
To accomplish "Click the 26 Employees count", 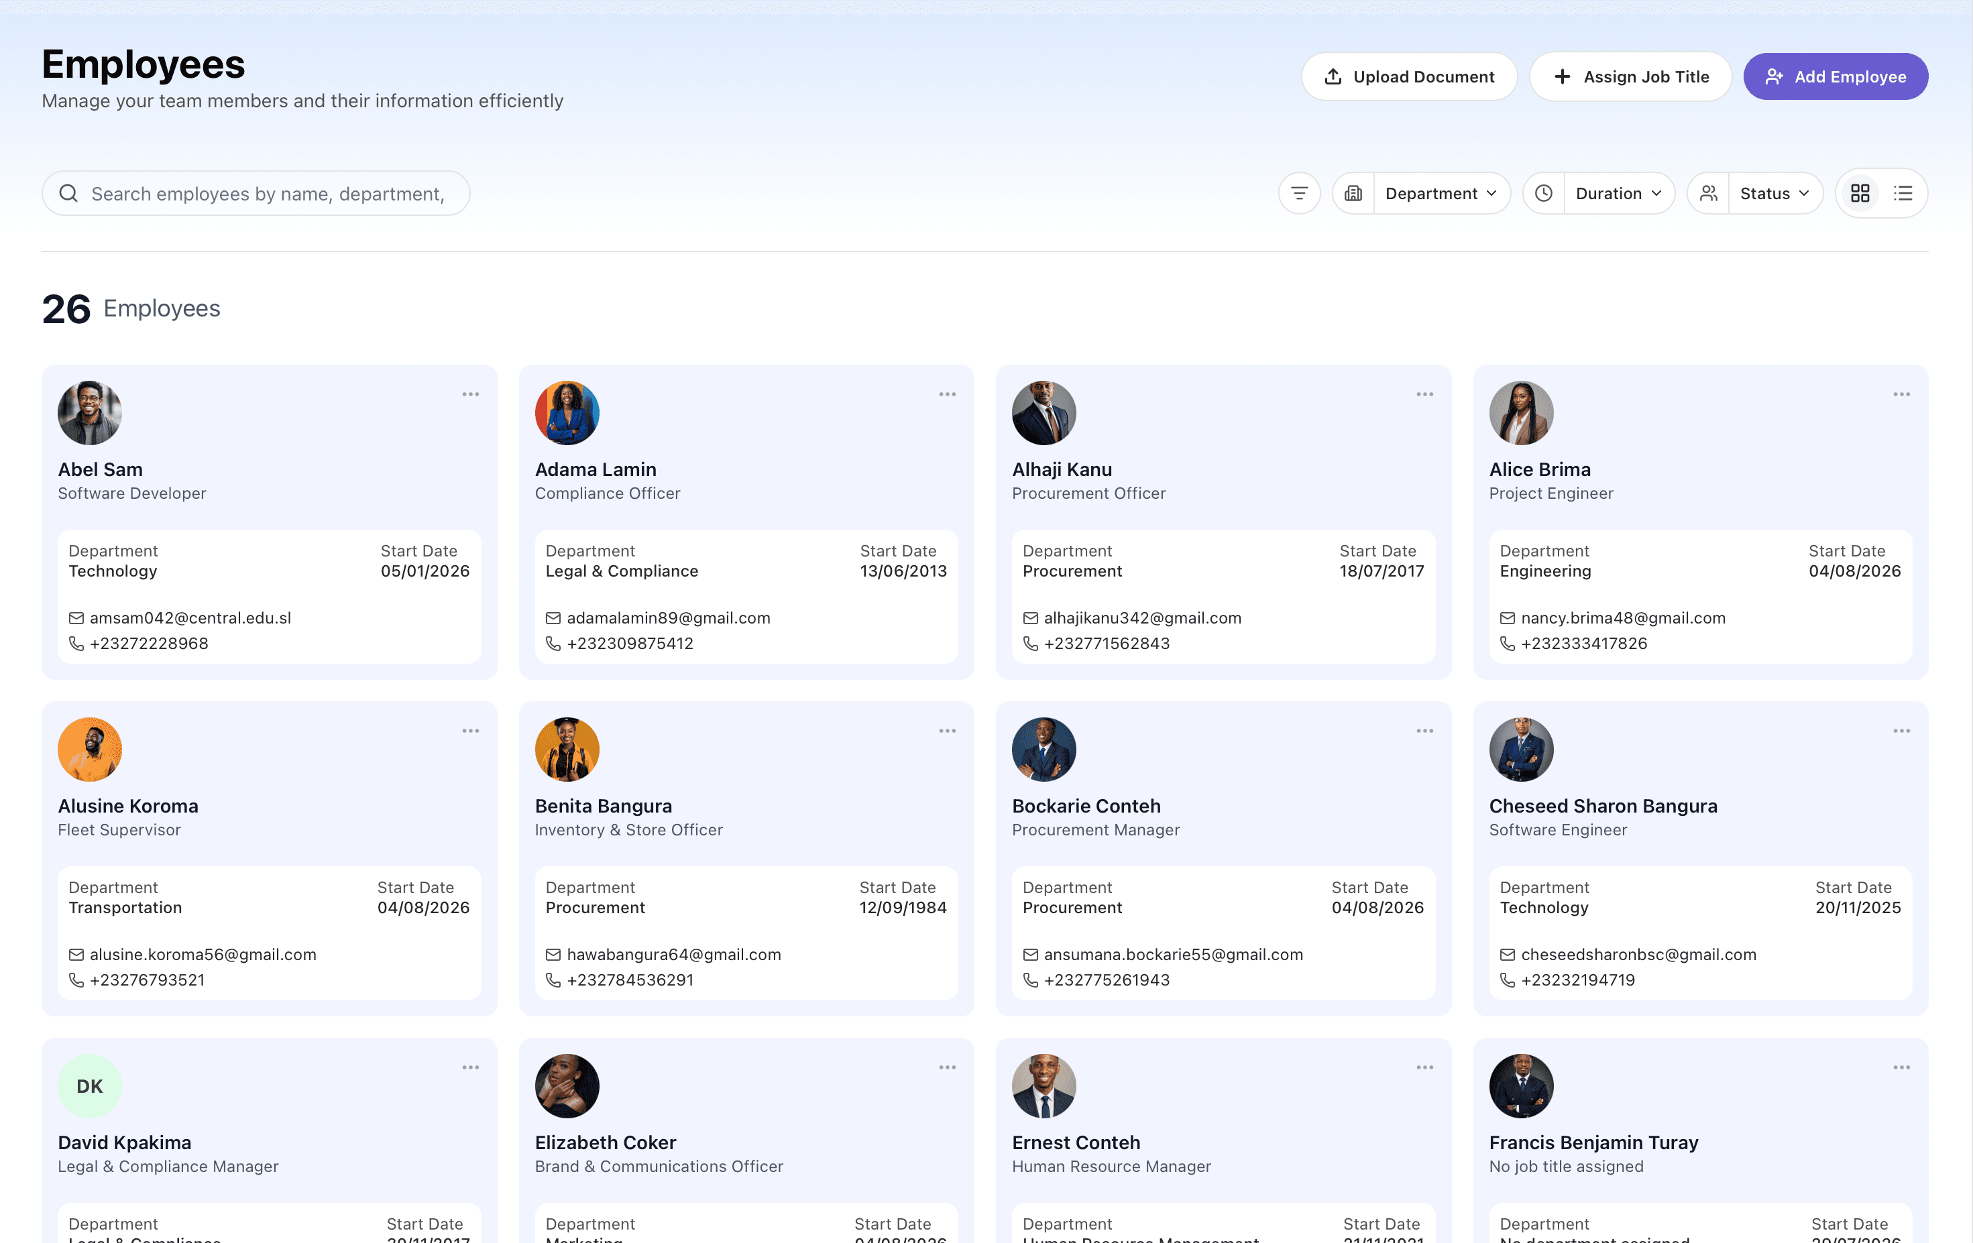I will point(131,309).
